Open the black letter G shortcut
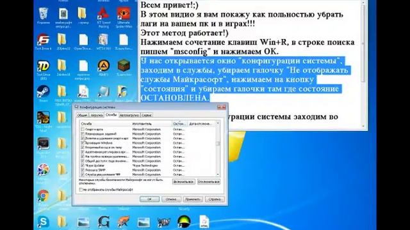The height and width of the screenshot is (230, 410). click(104, 222)
